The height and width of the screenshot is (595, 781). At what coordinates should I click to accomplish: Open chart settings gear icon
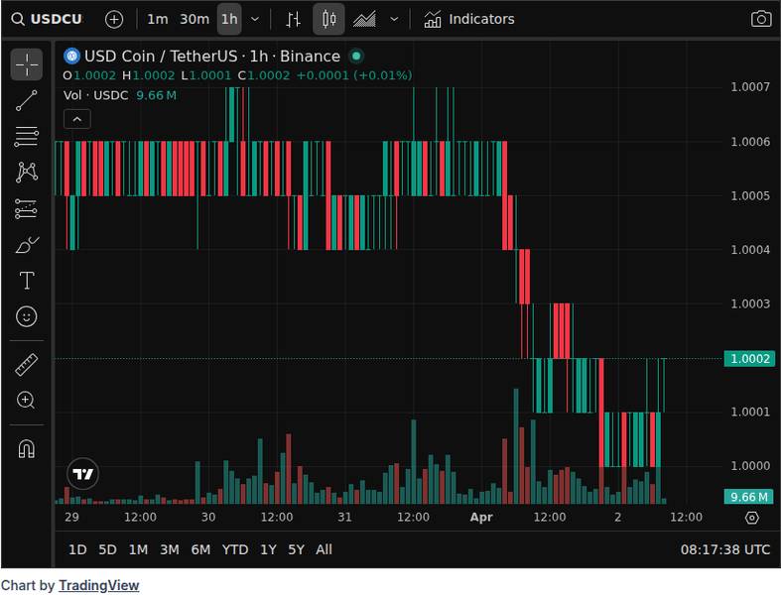[751, 518]
